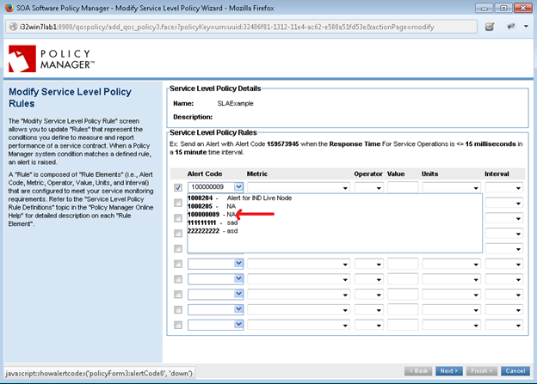Click the Interval column header
537x384 pixels.
497,174
